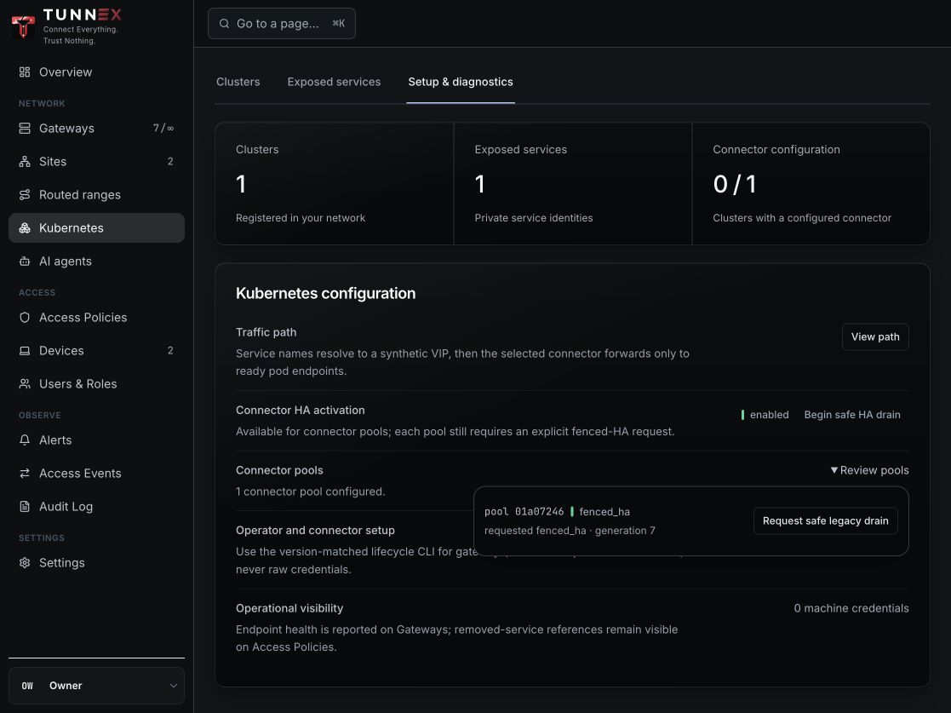The height and width of the screenshot is (713, 951).
Task: Open Devices from the sidebar
Action: coord(96,351)
